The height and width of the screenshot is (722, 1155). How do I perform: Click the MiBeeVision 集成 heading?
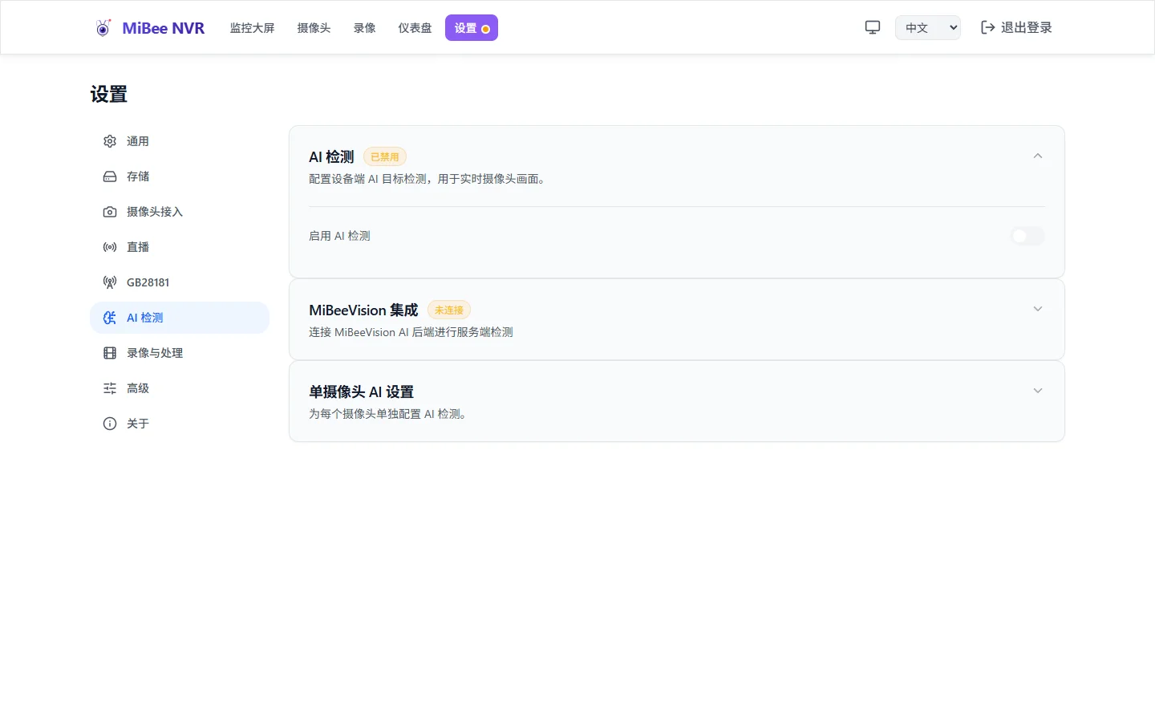pos(363,310)
